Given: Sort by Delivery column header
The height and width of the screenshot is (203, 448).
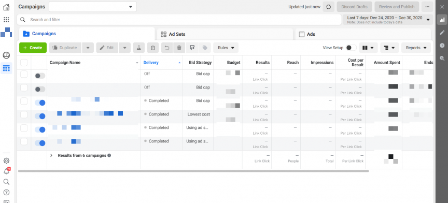Looking at the screenshot, I should point(162,63).
